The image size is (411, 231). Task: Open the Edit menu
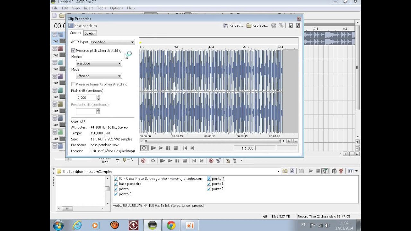pos(65,8)
